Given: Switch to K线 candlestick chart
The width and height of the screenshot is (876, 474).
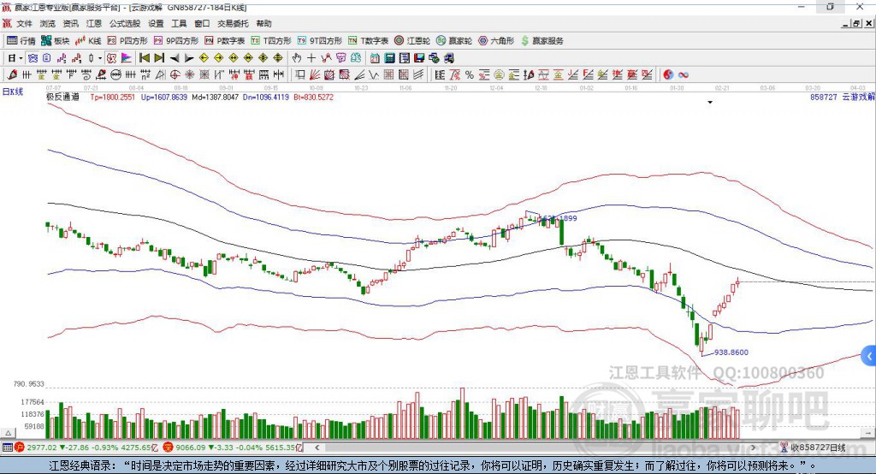Looking at the screenshot, I should (88, 41).
